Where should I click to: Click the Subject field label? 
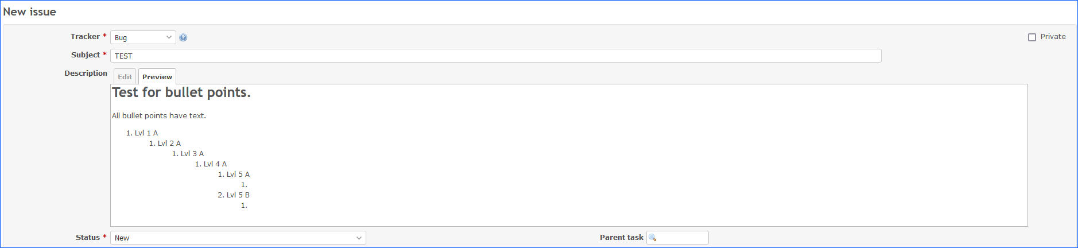[x=86, y=55]
